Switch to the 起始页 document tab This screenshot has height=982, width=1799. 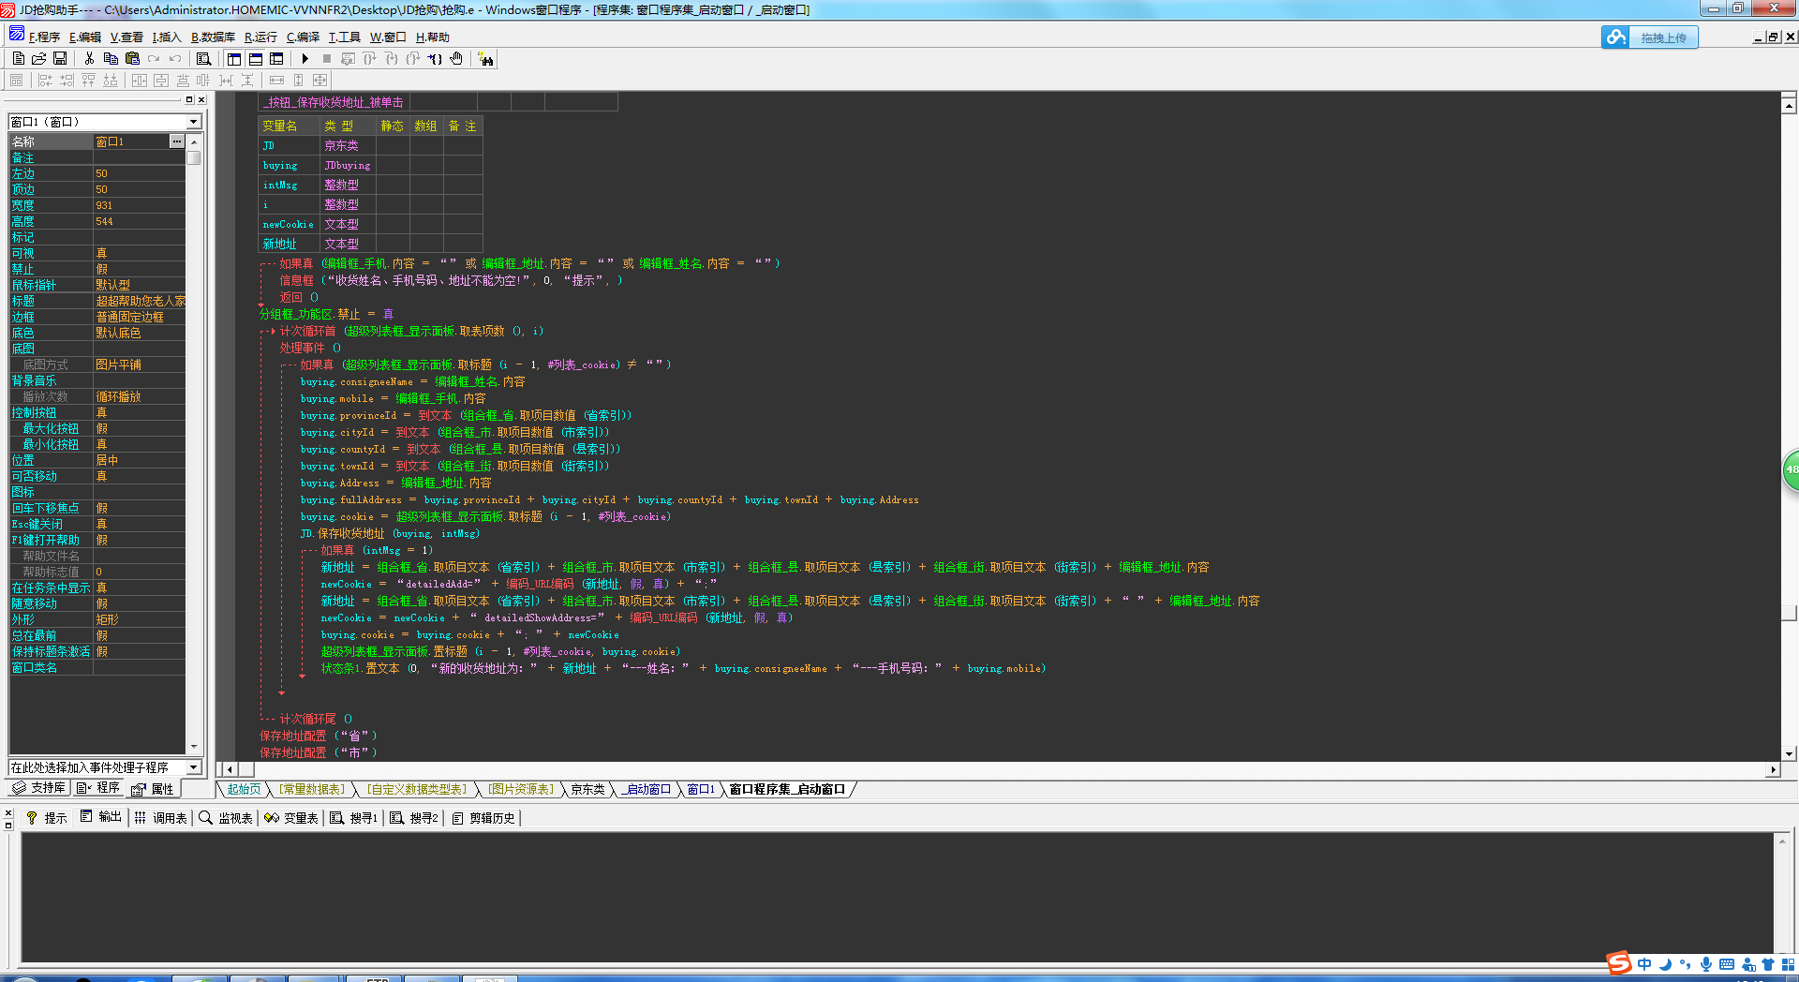244,790
